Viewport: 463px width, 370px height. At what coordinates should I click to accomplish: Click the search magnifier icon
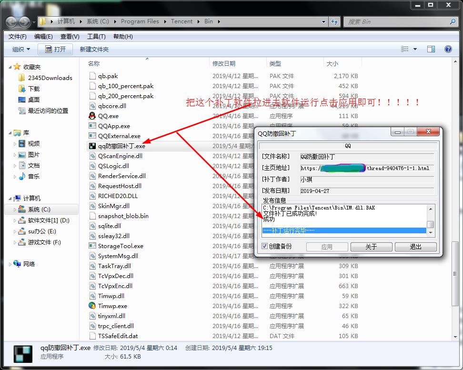point(453,21)
